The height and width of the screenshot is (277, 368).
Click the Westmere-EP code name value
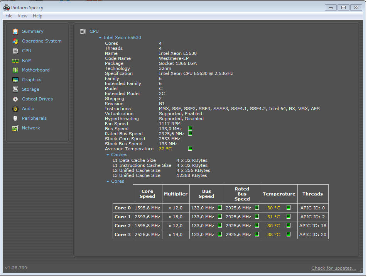coord(174,58)
